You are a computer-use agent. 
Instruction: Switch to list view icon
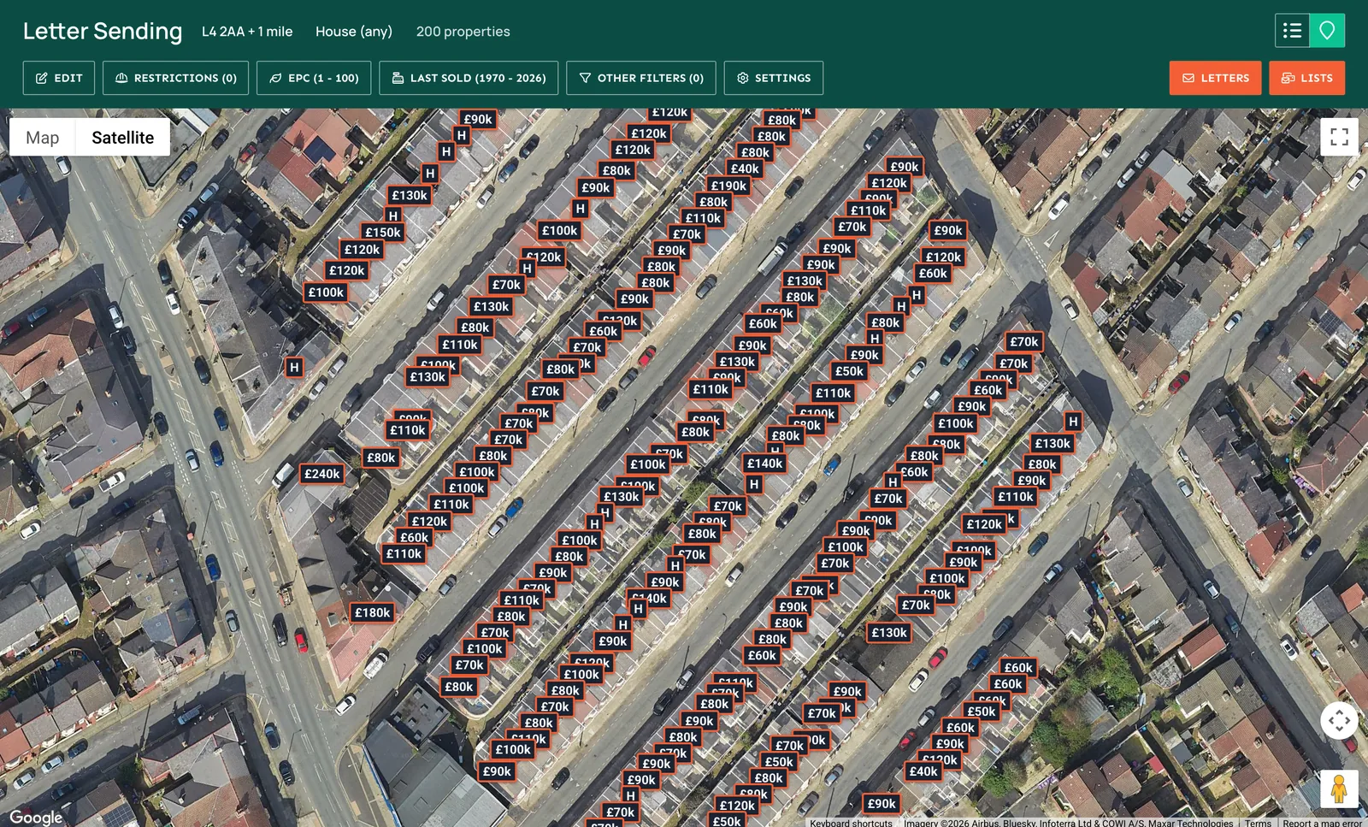pyautogui.click(x=1292, y=31)
